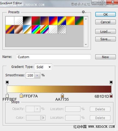Choose the rainbow spectrum gradient preset

(x=36, y=29)
